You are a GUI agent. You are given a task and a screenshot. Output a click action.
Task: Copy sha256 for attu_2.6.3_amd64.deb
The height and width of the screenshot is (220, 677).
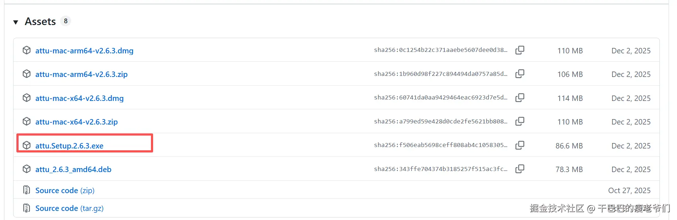[520, 169]
